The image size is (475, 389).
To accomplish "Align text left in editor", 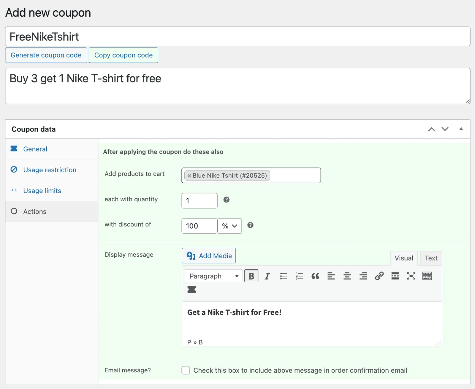I will (x=331, y=276).
